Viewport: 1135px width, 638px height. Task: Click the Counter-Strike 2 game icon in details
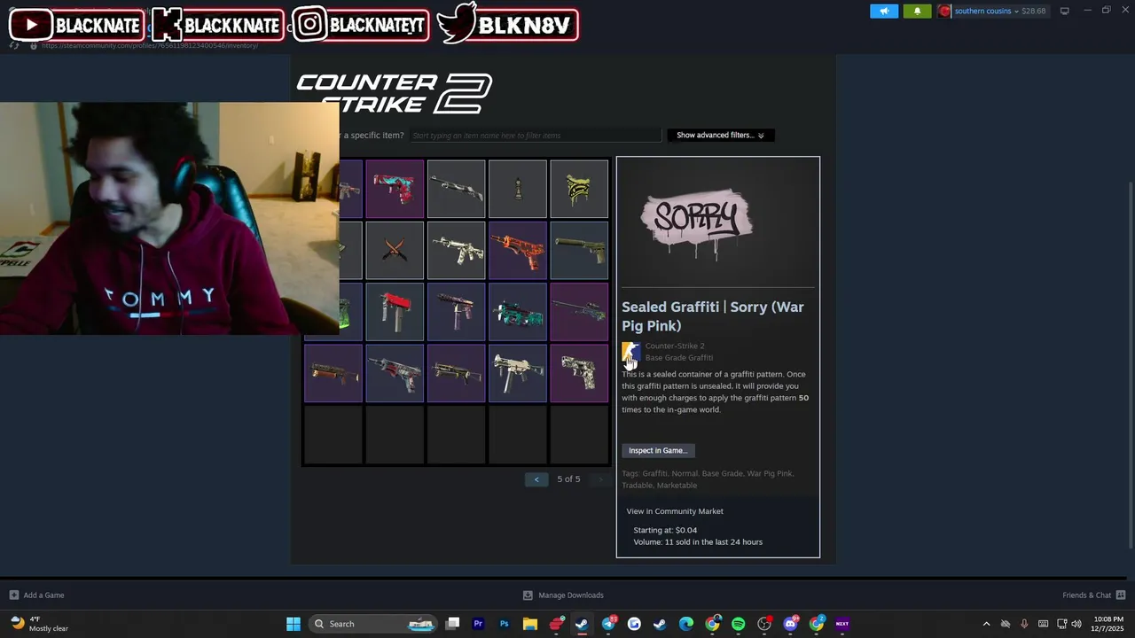point(630,352)
